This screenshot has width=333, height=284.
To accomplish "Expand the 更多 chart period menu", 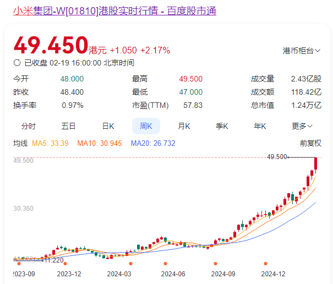I will [302, 126].
